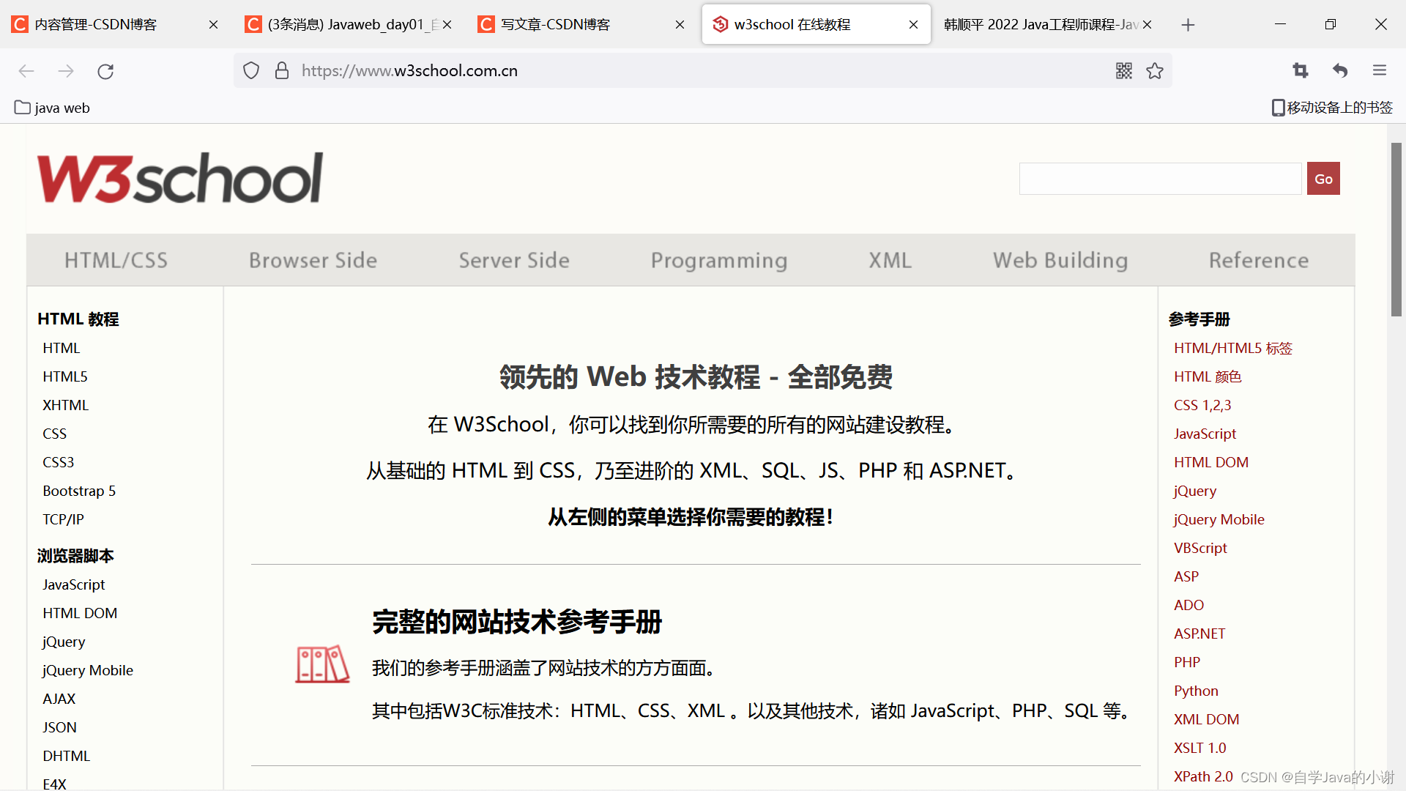This screenshot has width=1406, height=791.
Task: Open the CSS3 tutorial link
Action: click(58, 462)
